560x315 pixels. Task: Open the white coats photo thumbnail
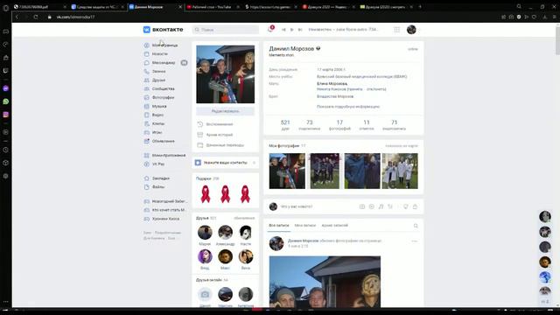coord(400,171)
